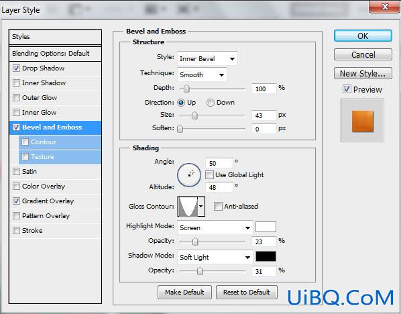
Task: Enable the Contour checkbox under Bevel
Action: [25, 142]
